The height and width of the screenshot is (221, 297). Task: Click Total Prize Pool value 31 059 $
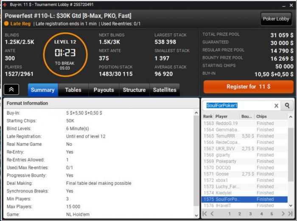coord(282,35)
